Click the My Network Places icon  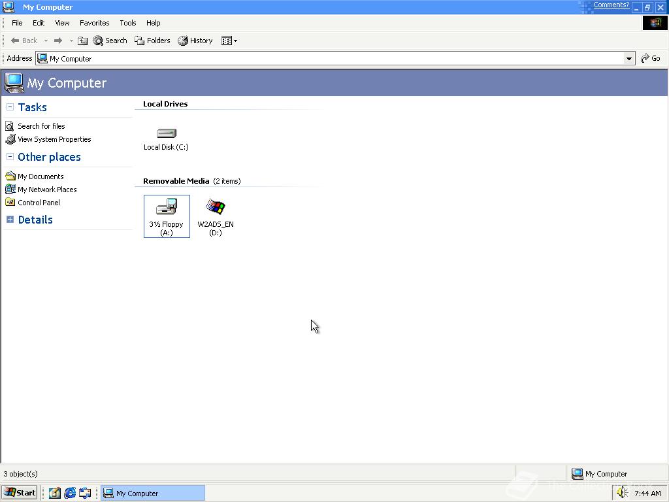[x=10, y=189]
